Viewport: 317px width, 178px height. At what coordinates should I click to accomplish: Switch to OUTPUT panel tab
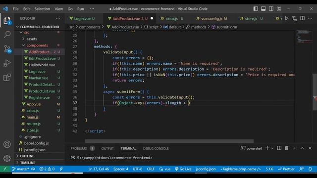point(107,148)
